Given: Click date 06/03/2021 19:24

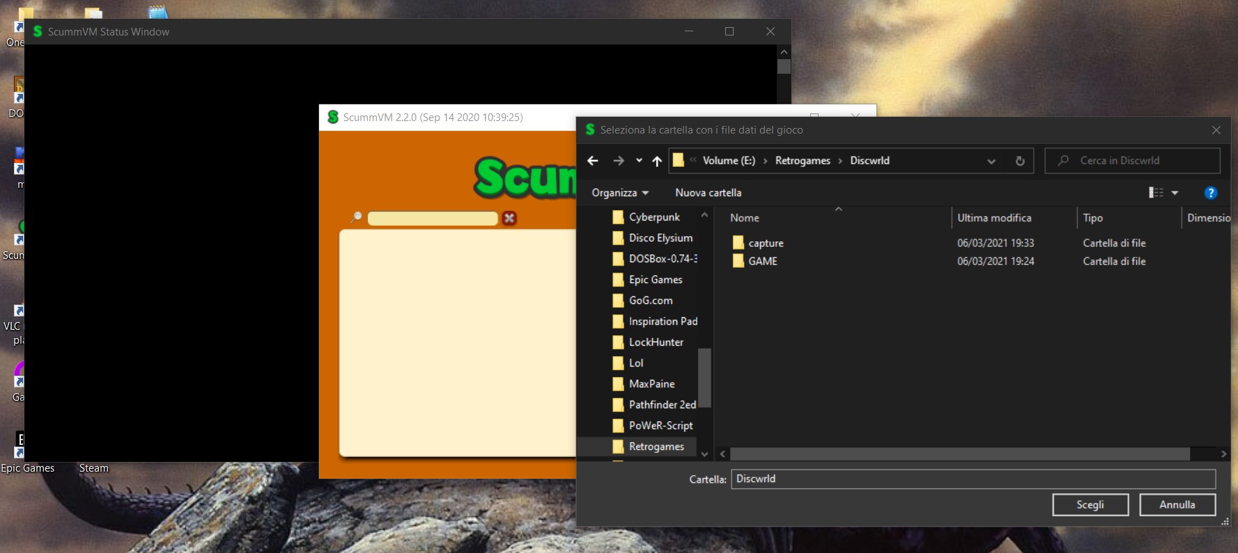Looking at the screenshot, I should pos(996,261).
